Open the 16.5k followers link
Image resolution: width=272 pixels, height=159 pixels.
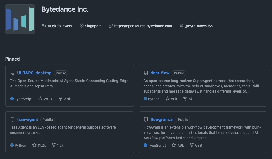pos(57,26)
